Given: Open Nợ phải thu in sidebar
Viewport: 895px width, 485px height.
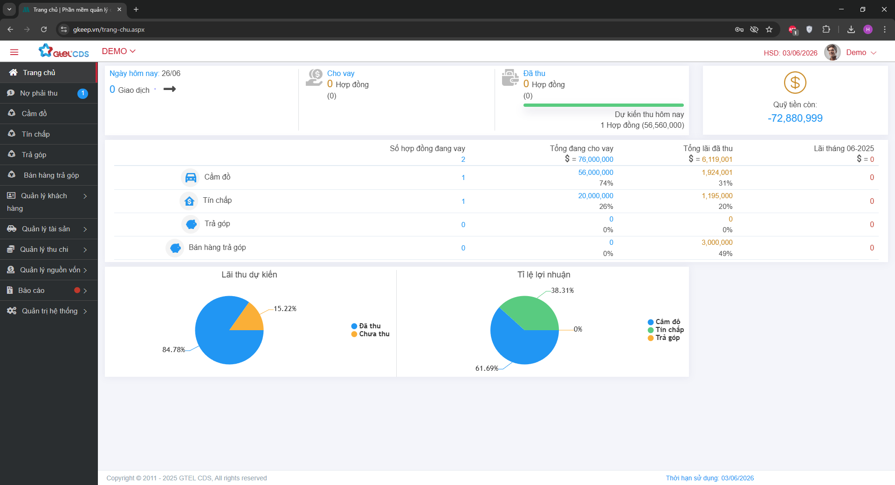Looking at the screenshot, I should [x=39, y=93].
